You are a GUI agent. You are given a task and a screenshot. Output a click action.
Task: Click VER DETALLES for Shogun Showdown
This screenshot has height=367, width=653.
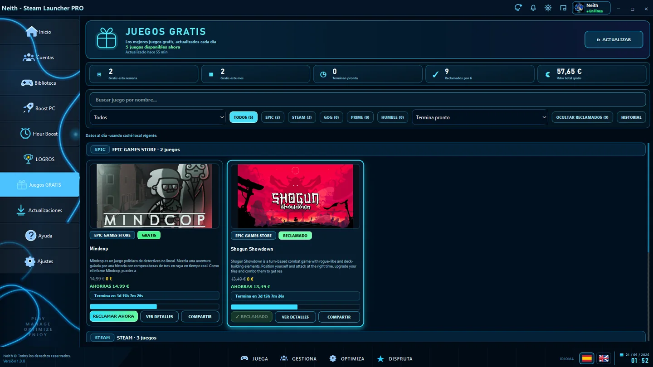click(x=295, y=317)
